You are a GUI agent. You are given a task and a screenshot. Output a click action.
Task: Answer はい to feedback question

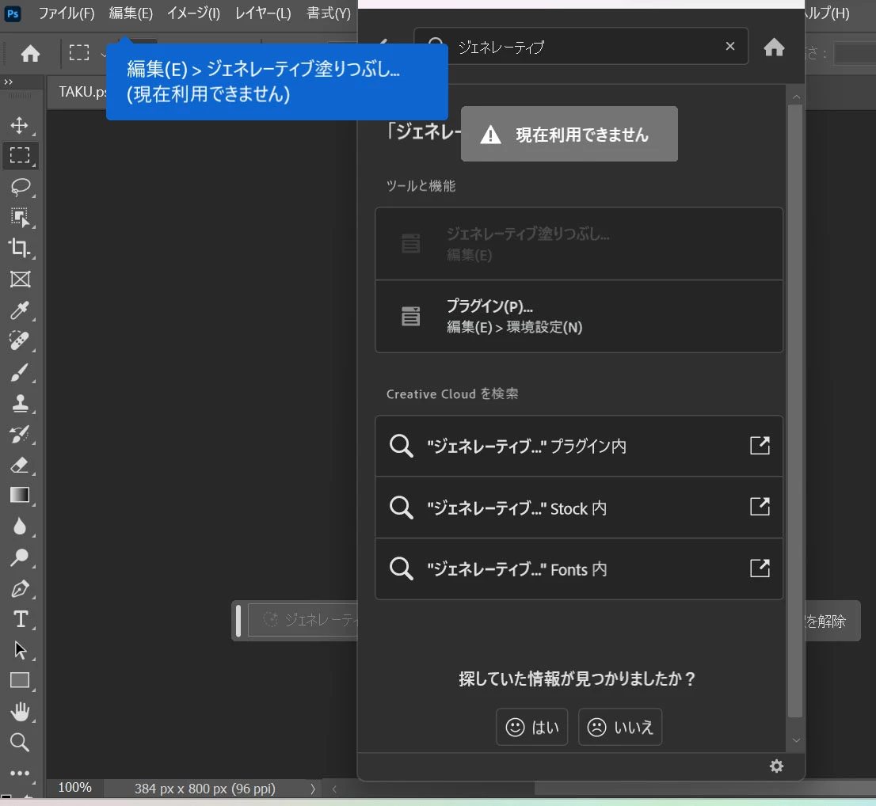coord(532,727)
